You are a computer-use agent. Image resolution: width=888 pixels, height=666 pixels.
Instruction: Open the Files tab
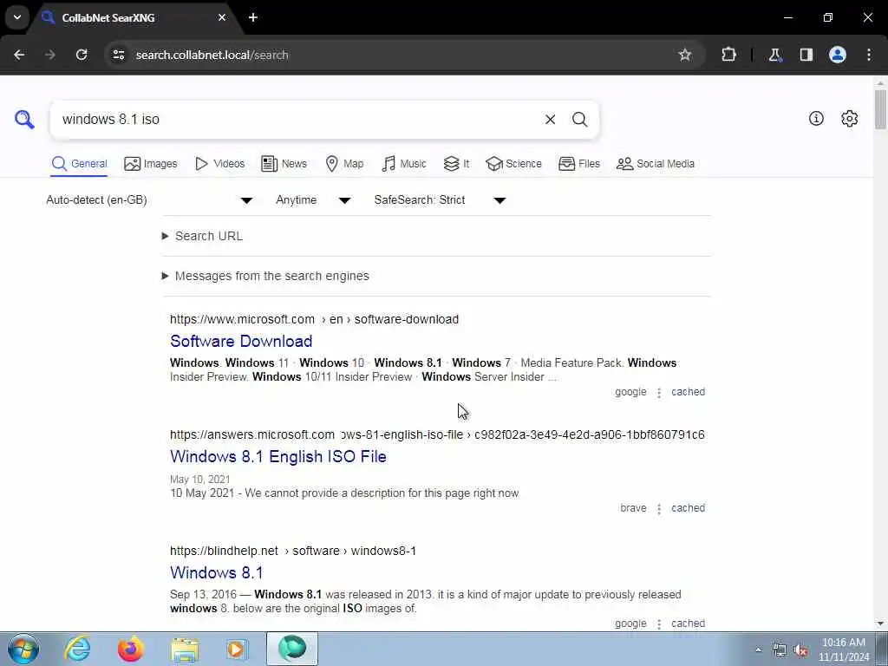(x=578, y=164)
